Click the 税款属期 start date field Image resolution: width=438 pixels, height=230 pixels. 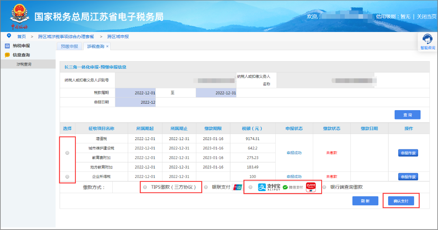point(135,93)
